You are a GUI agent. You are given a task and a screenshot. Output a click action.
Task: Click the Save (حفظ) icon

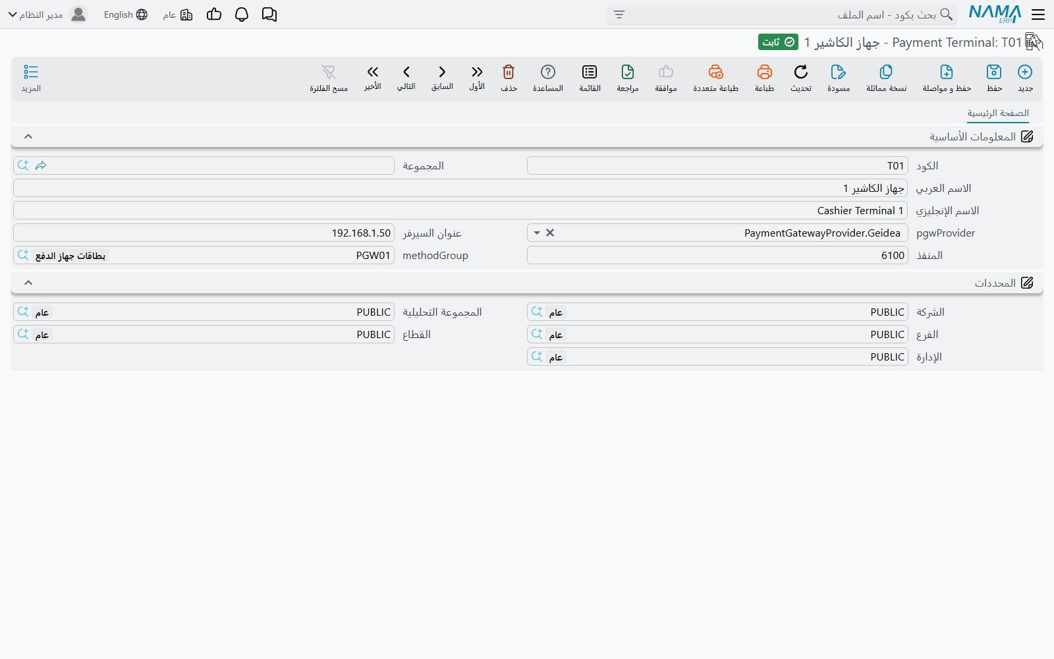994,78
